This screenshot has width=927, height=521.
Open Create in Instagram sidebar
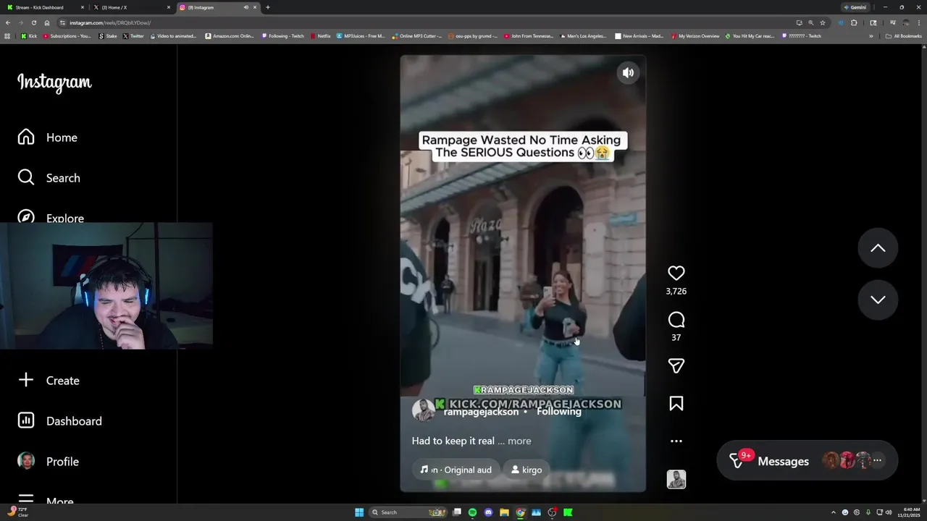pos(48,381)
